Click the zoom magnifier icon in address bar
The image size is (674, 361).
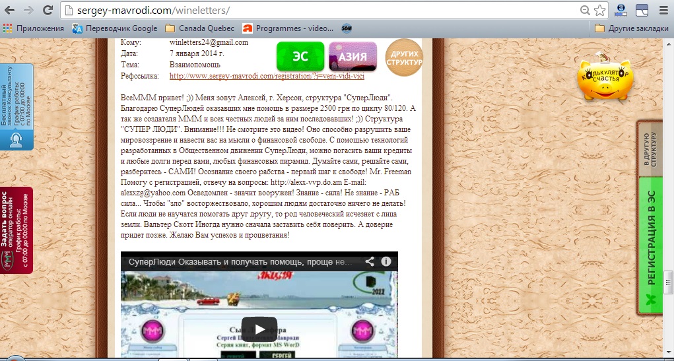click(x=585, y=11)
